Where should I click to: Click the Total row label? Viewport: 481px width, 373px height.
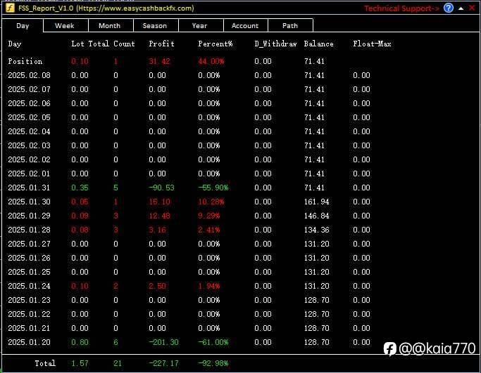click(x=45, y=363)
